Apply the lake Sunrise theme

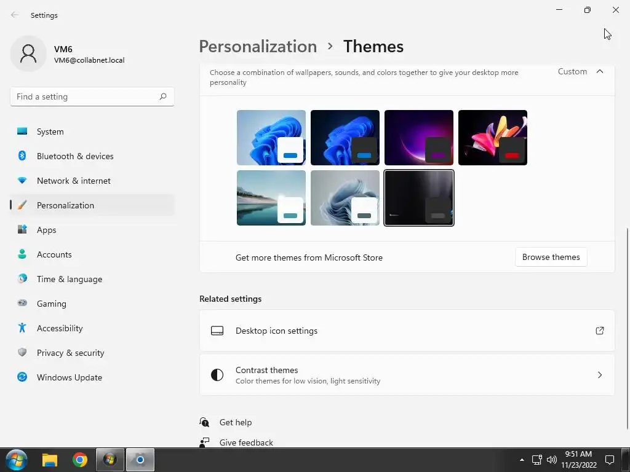click(x=271, y=197)
